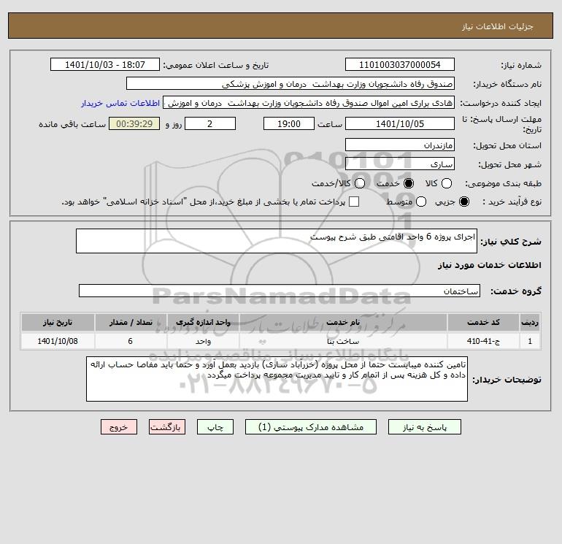Click the شرح کلی نیاز label
Viewport: 562px width, 544px height.
click(511, 242)
